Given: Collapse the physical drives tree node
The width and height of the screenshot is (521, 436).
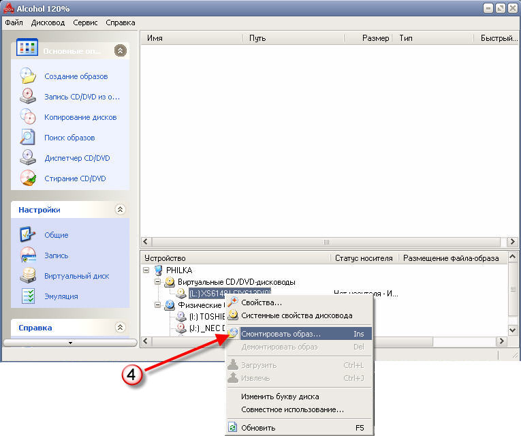Looking at the screenshot, I should 158,305.
